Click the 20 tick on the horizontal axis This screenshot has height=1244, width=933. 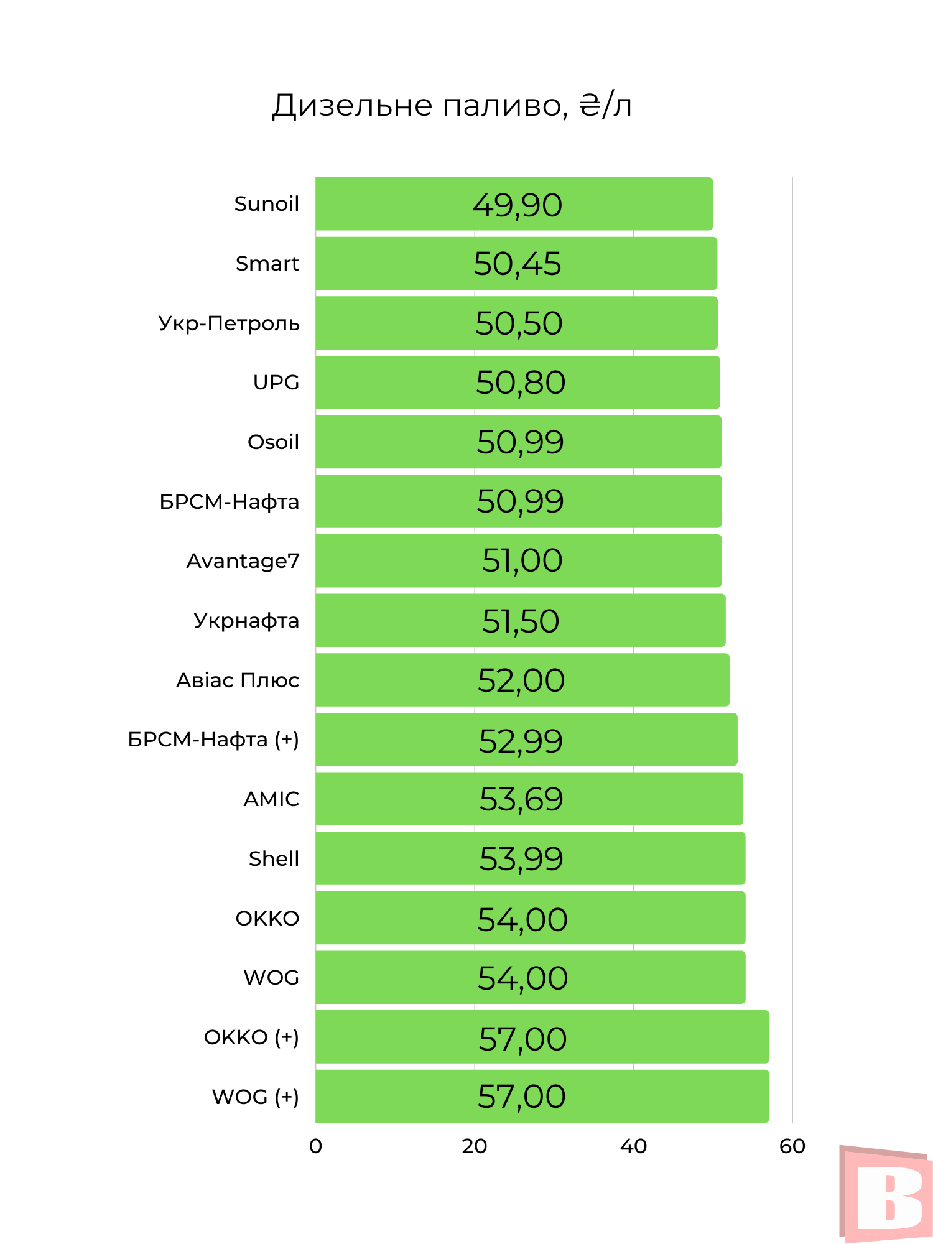[474, 1146]
